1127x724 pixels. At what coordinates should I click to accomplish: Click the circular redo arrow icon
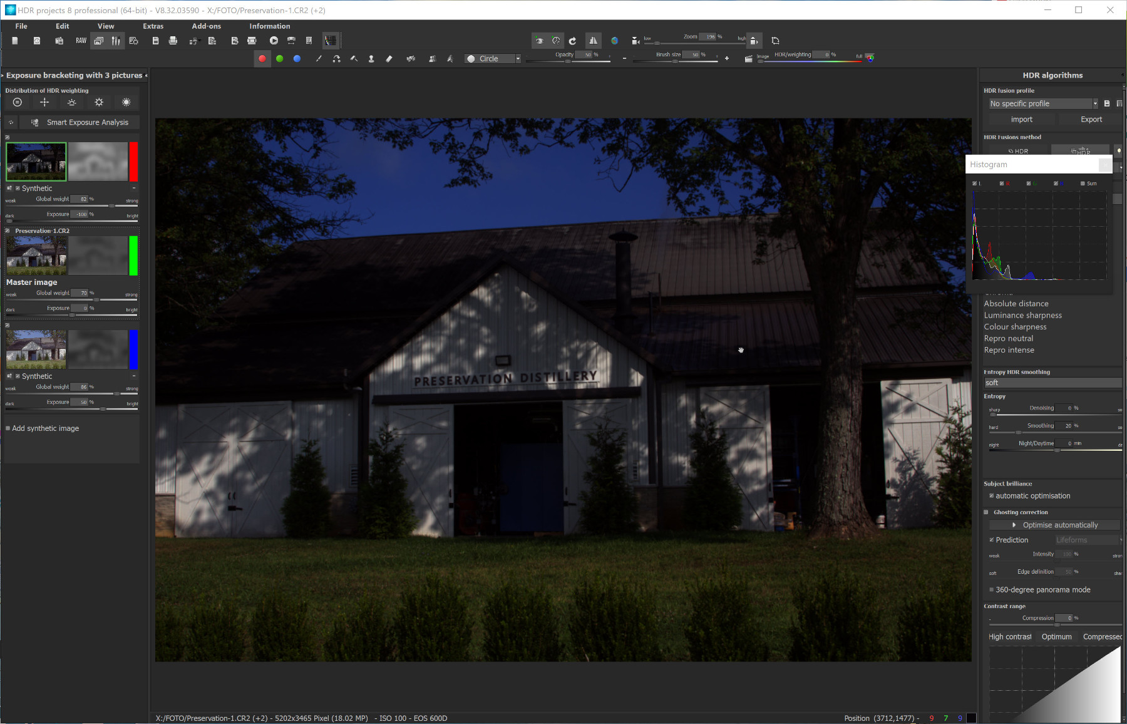pos(572,41)
